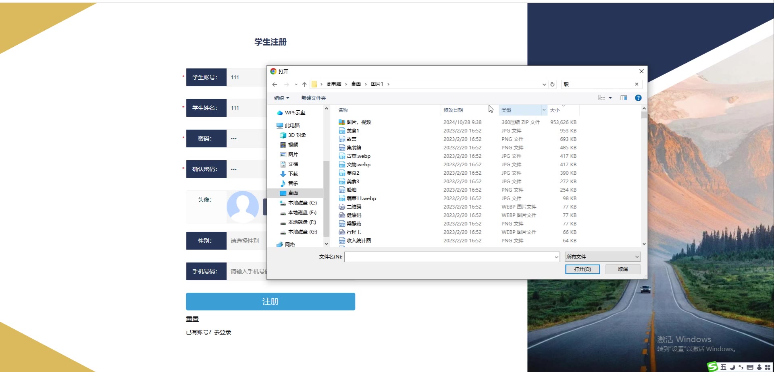774x372 pixels.
Task: Open the 类型 column filter dropdown
Action: pyautogui.click(x=544, y=110)
